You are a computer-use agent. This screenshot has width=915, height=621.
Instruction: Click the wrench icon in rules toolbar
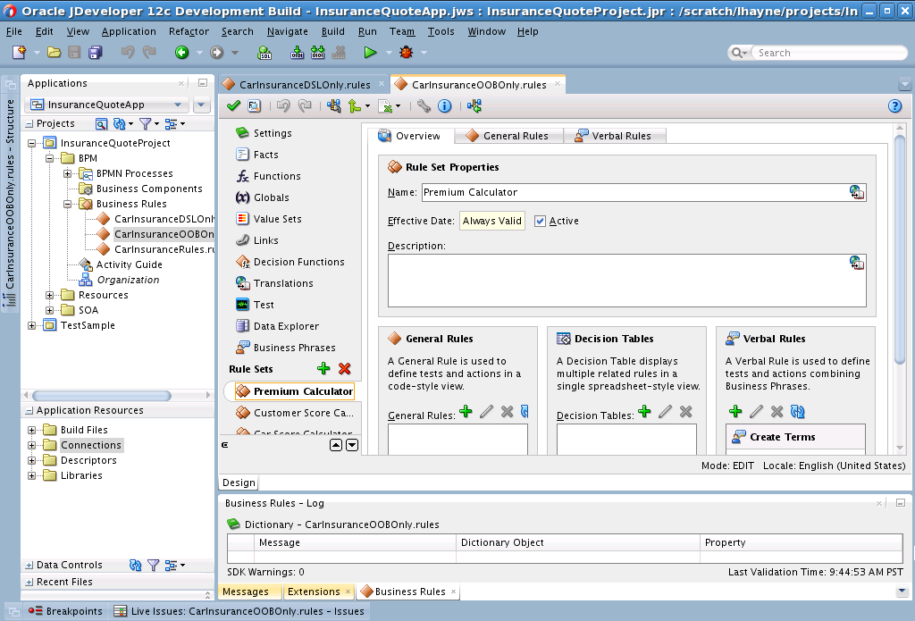[424, 105]
